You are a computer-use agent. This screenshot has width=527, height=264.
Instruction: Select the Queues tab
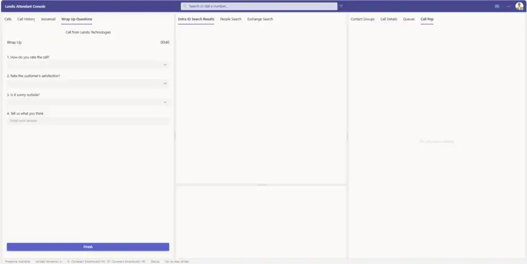click(x=409, y=19)
